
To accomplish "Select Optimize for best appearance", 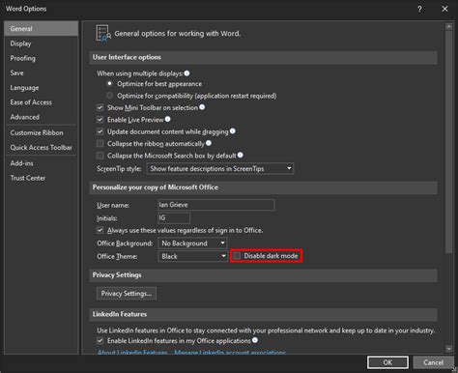I will 110,84.
